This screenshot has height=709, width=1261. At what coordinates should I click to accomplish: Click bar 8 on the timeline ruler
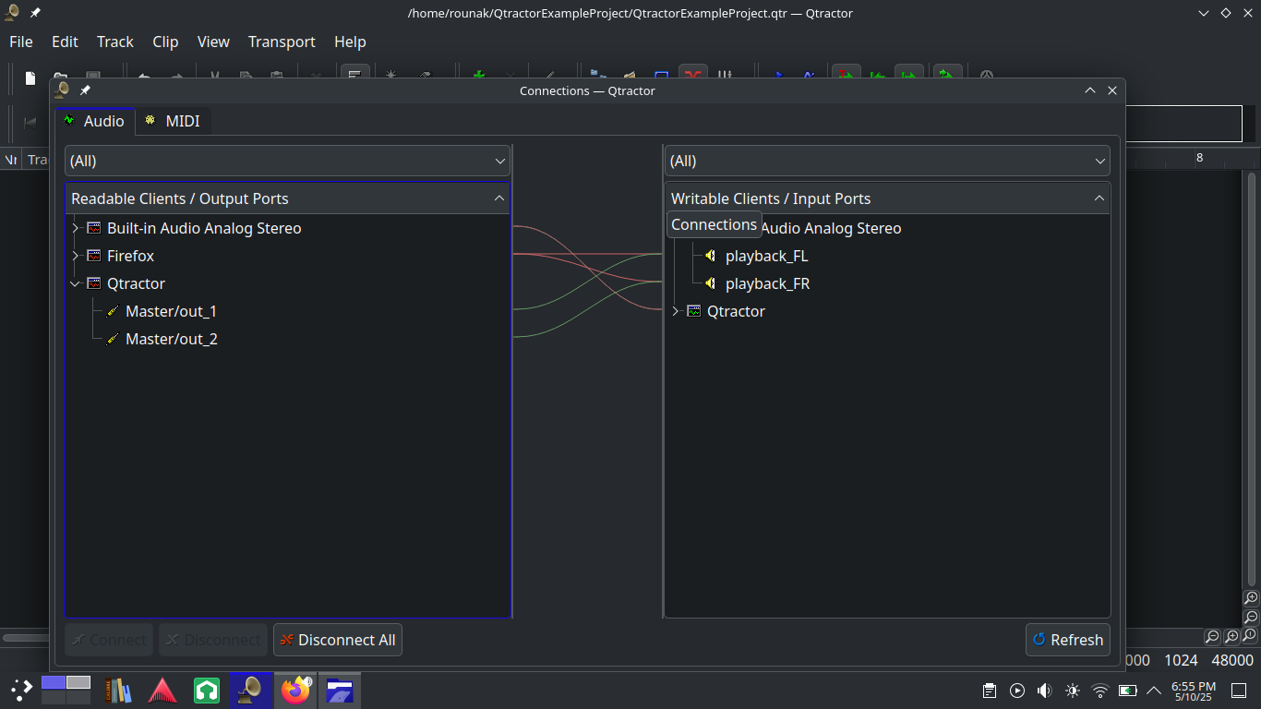[1200, 158]
